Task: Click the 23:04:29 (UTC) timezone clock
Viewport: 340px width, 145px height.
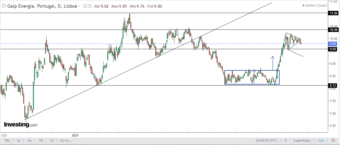Action: pyautogui.click(x=266, y=141)
